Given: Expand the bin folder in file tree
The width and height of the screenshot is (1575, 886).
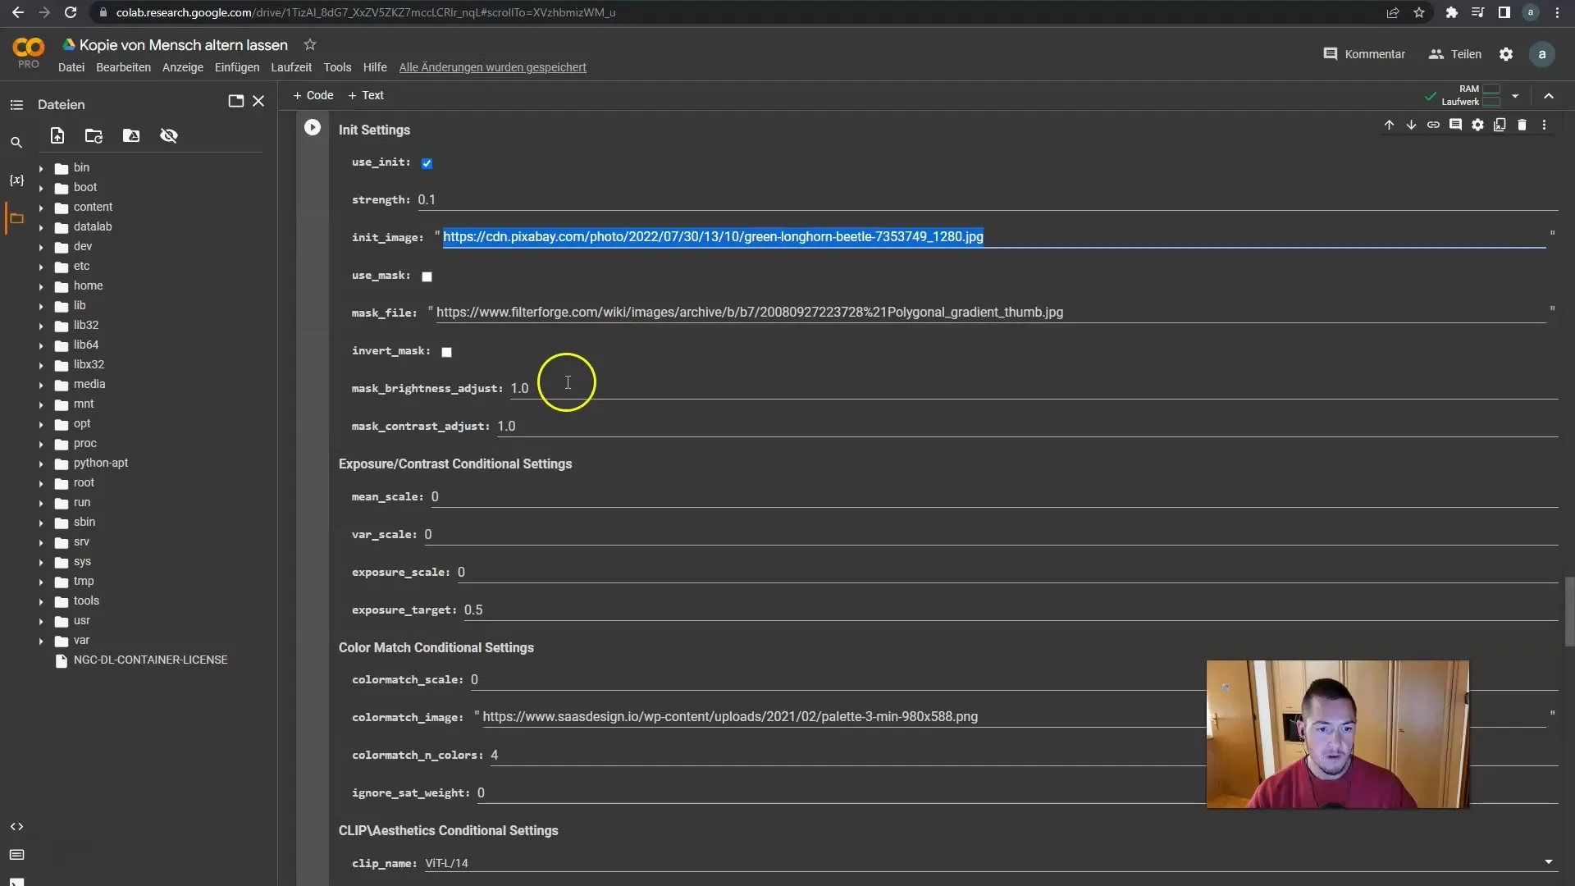Looking at the screenshot, I should [40, 167].
